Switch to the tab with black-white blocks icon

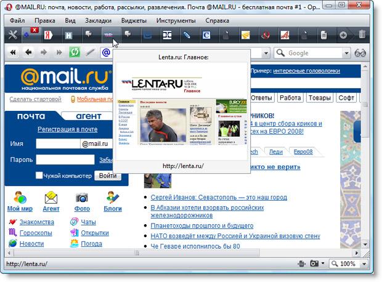(x=167, y=35)
